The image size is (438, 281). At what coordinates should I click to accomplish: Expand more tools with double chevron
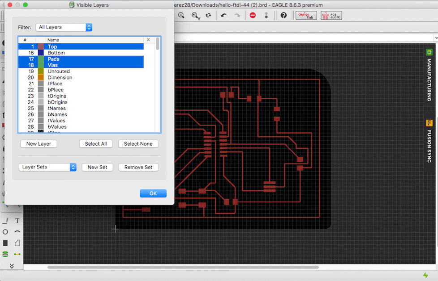12,266
